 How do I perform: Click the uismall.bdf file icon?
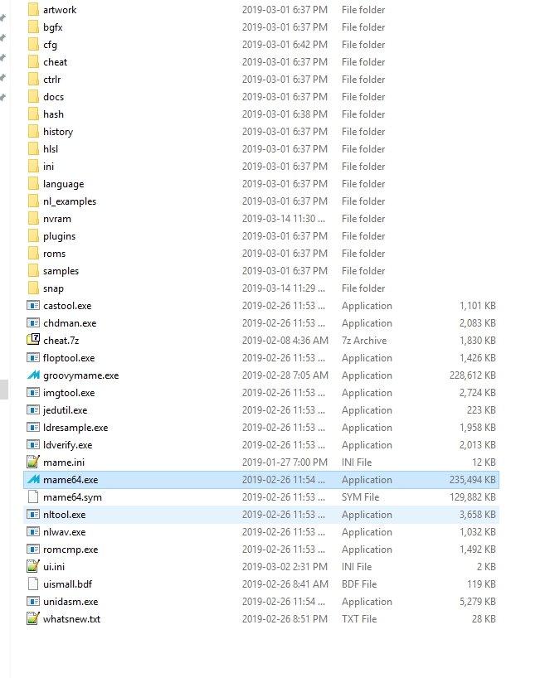tap(33, 584)
